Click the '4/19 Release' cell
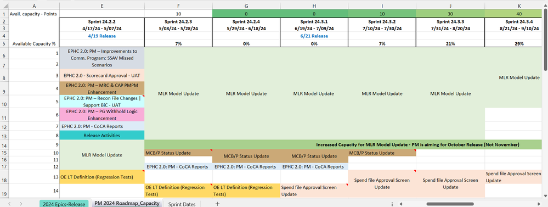 [x=101, y=36]
